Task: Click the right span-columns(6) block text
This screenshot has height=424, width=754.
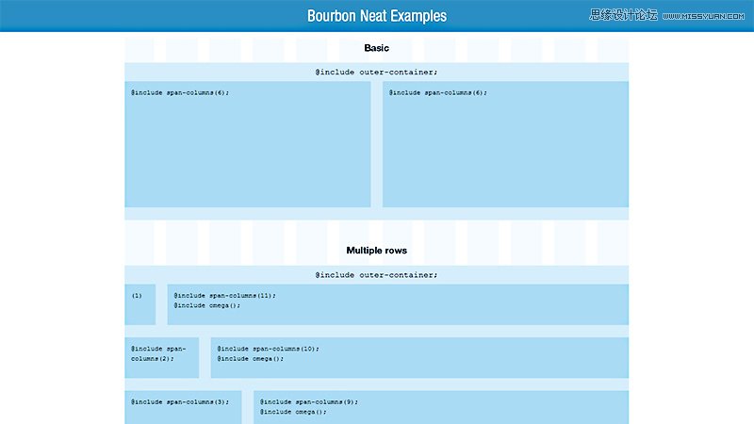Action: tap(437, 92)
